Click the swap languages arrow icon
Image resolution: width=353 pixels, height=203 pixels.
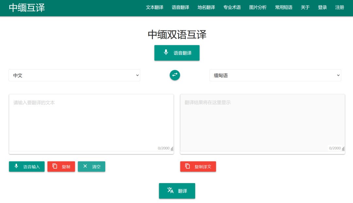[175, 75]
